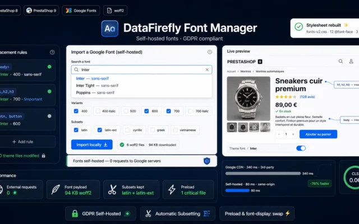Click inside the Search a font input field

142,69
